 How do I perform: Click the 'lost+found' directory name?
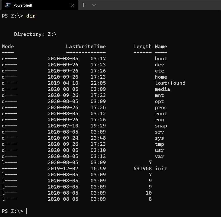(x=170, y=83)
